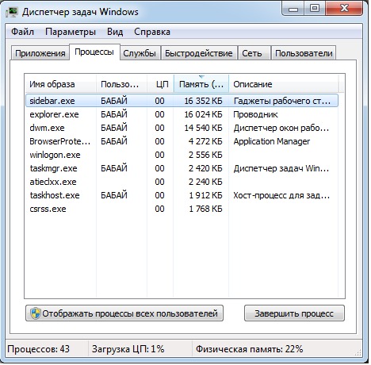
Task: Click БАБАЙ user in explorer.exe row
Action: tap(114, 114)
